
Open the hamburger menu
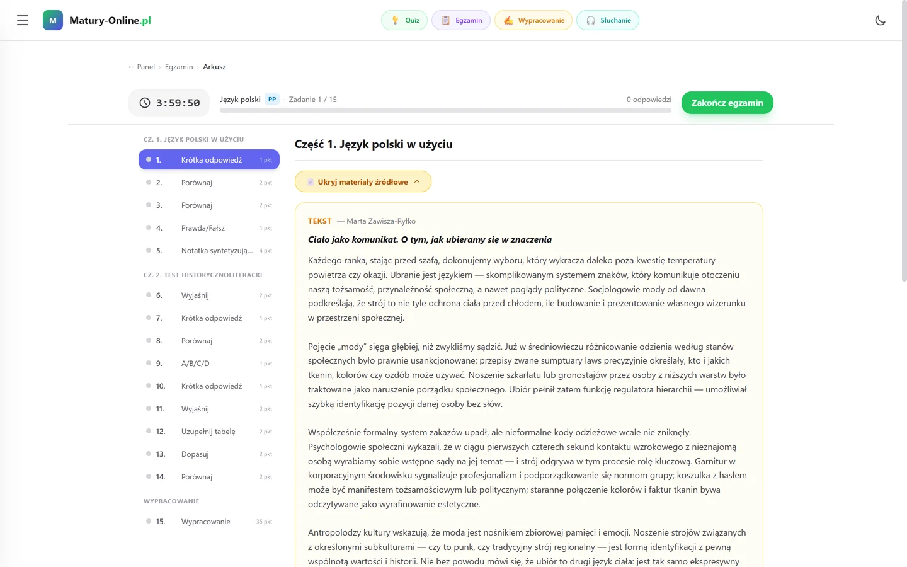(23, 20)
